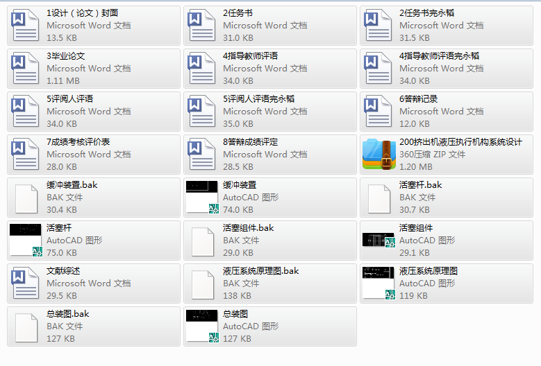Click the 28.0 KB size of 7成绩考核评价表

tap(62, 167)
